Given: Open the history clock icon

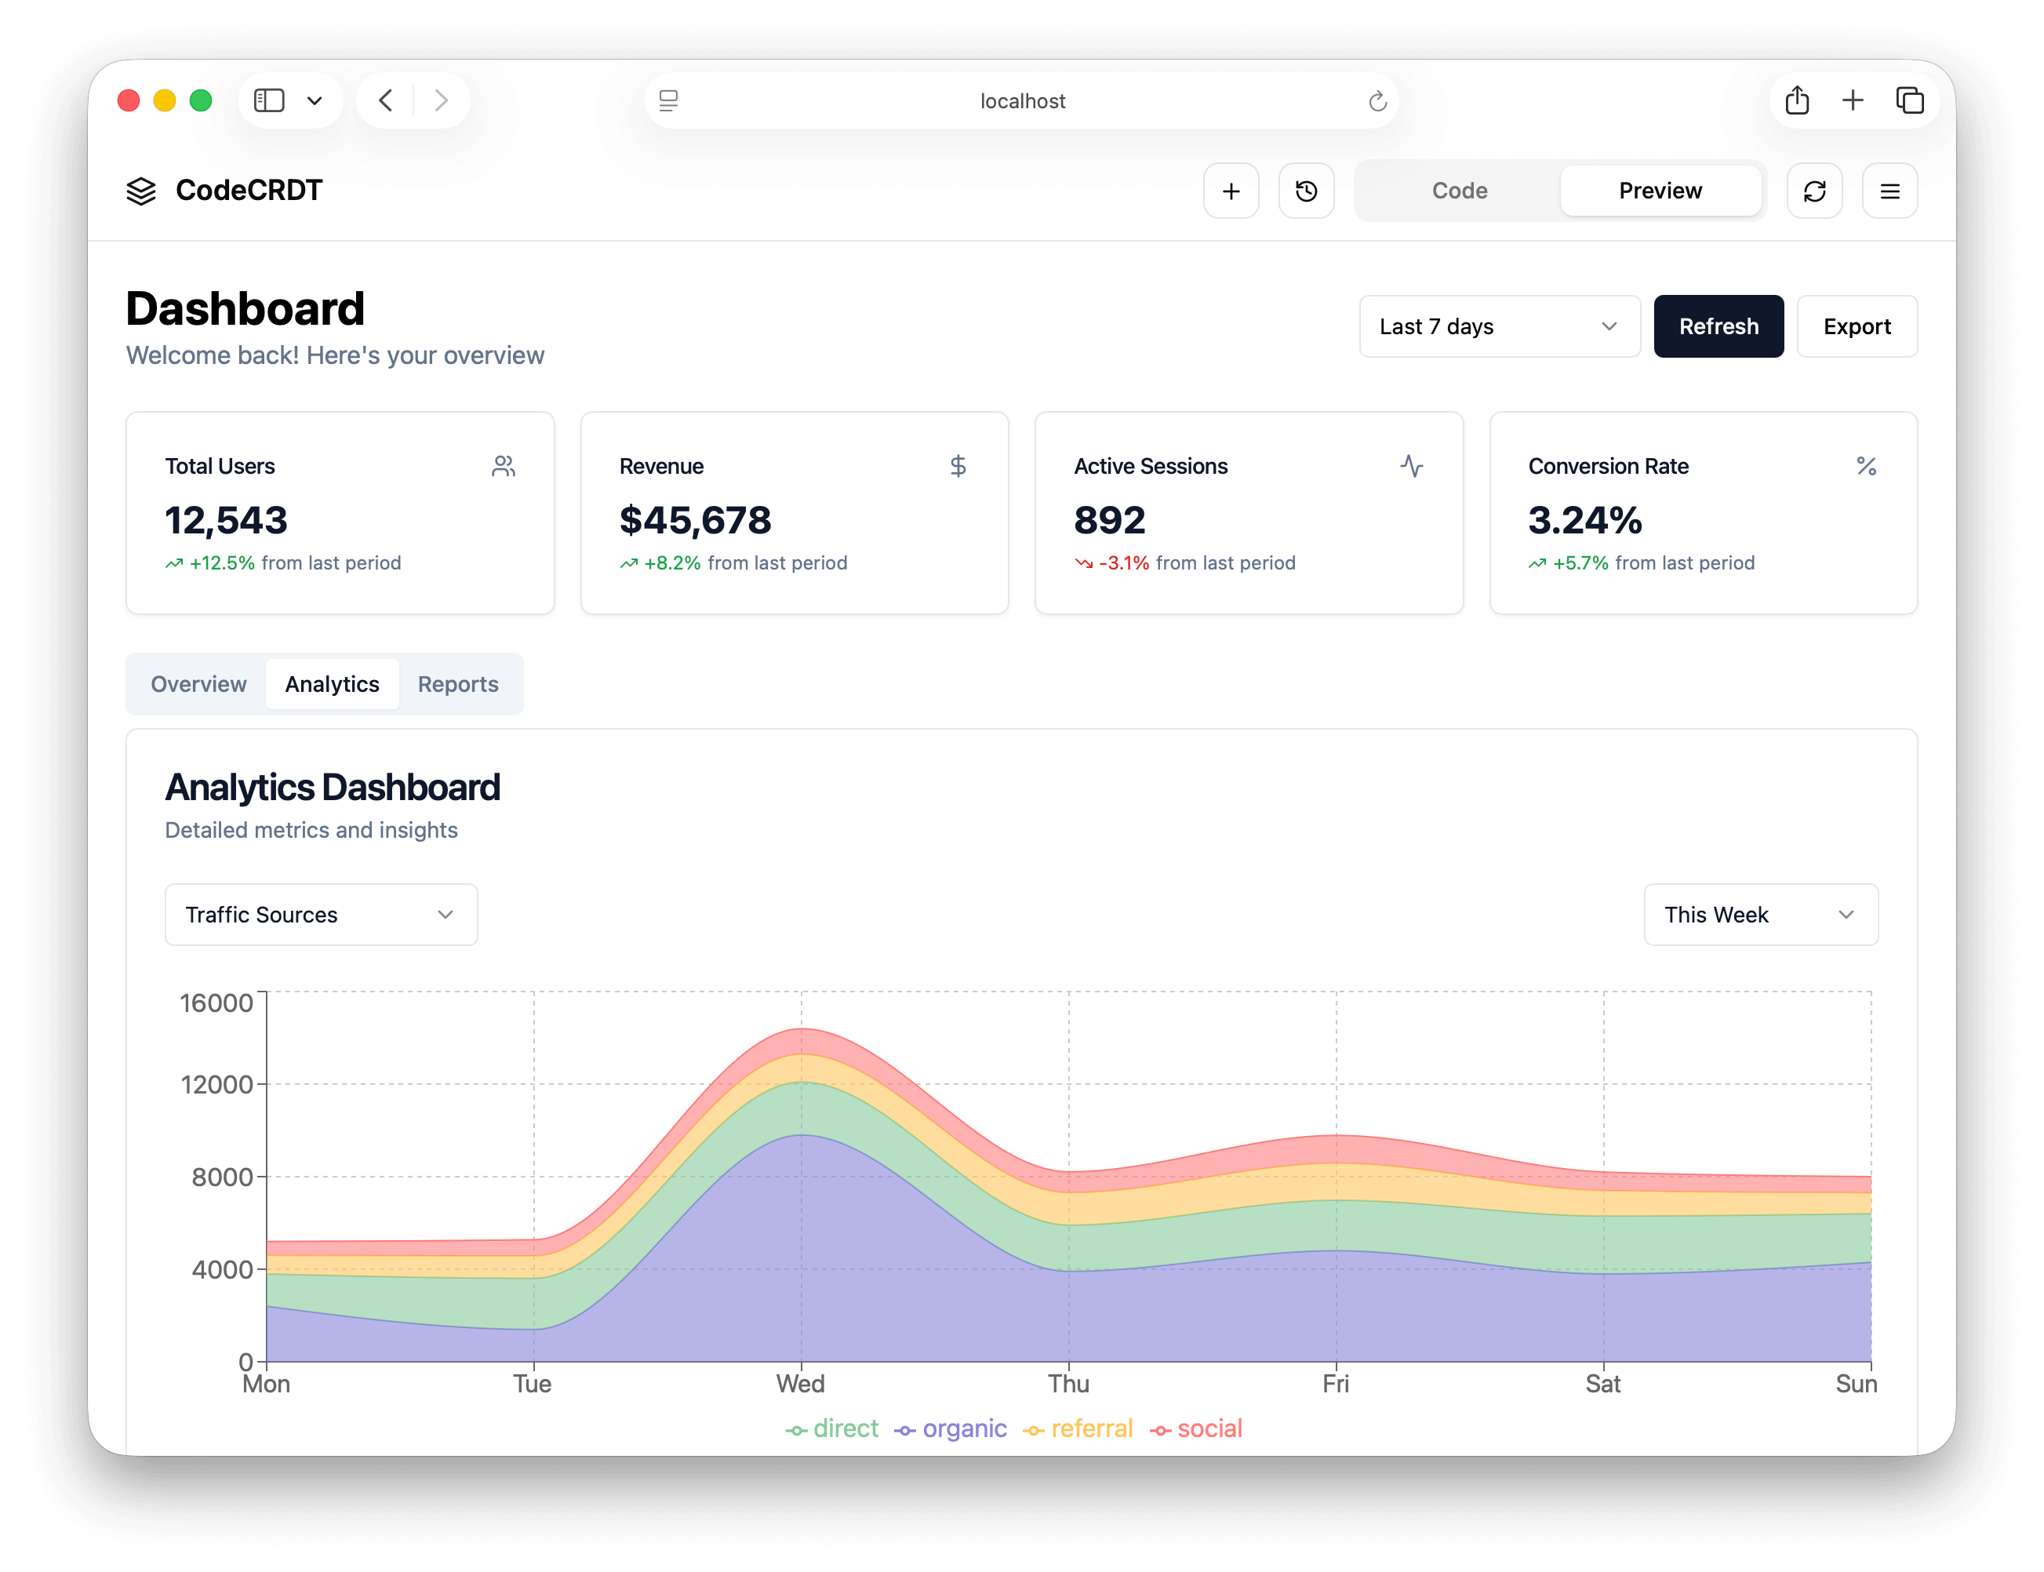Looking at the screenshot, I should click(x=1306, y=191).
